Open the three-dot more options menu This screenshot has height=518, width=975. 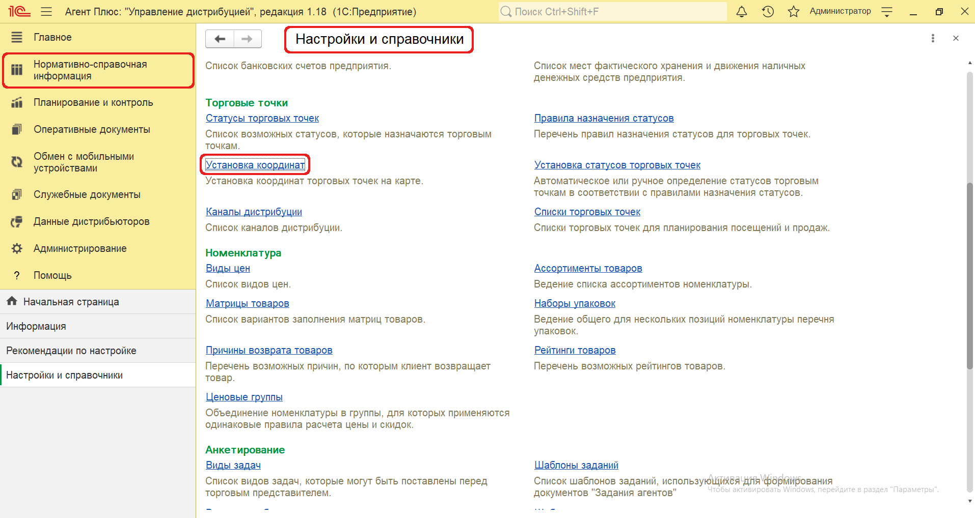(933, 38)
